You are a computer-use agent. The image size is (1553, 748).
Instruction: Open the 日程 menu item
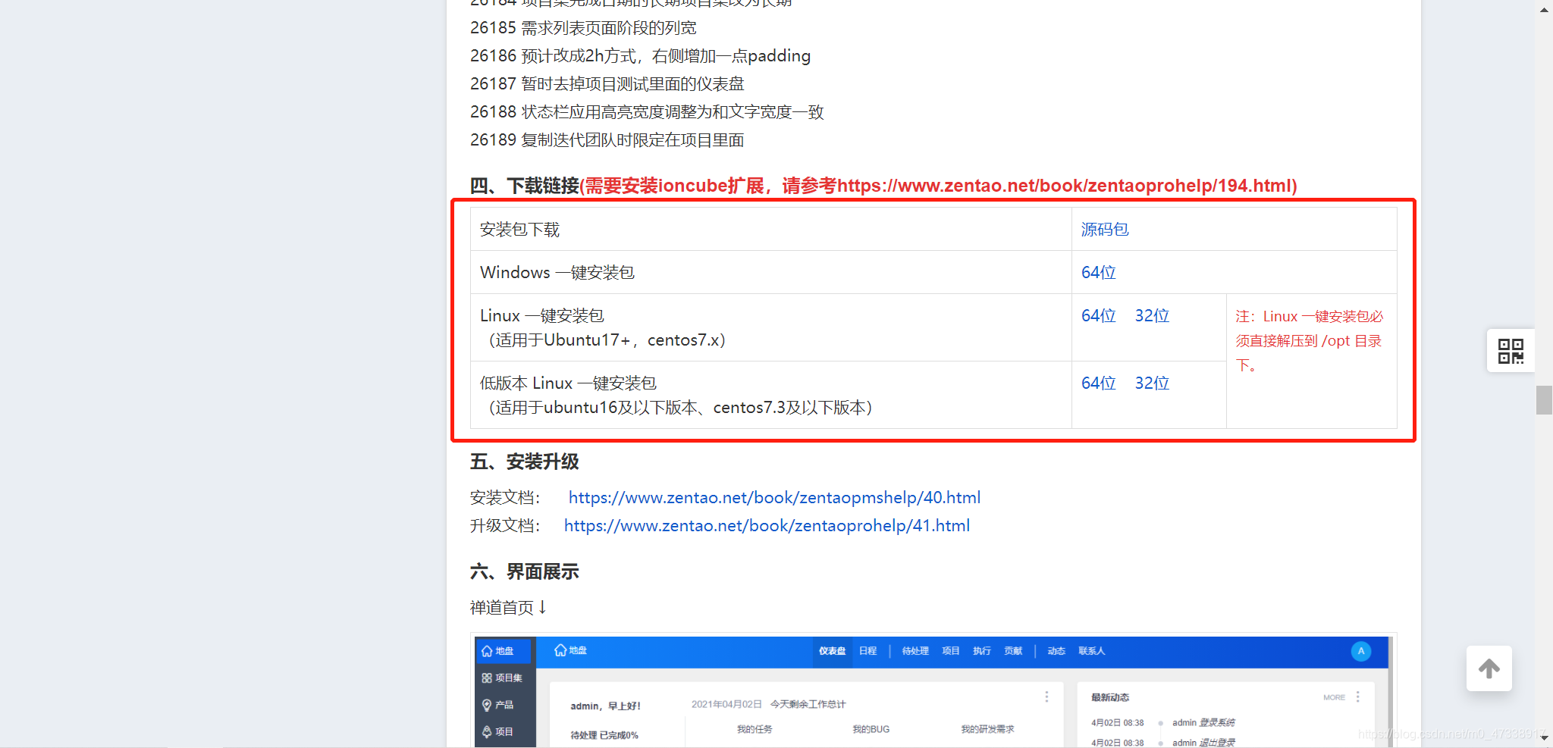tap(868, 650)
